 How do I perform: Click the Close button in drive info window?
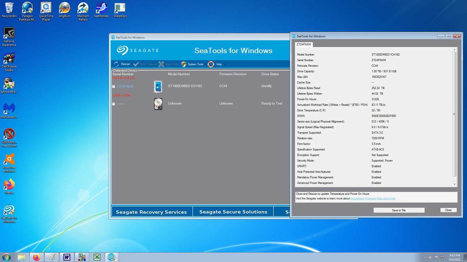click(448, 210)
